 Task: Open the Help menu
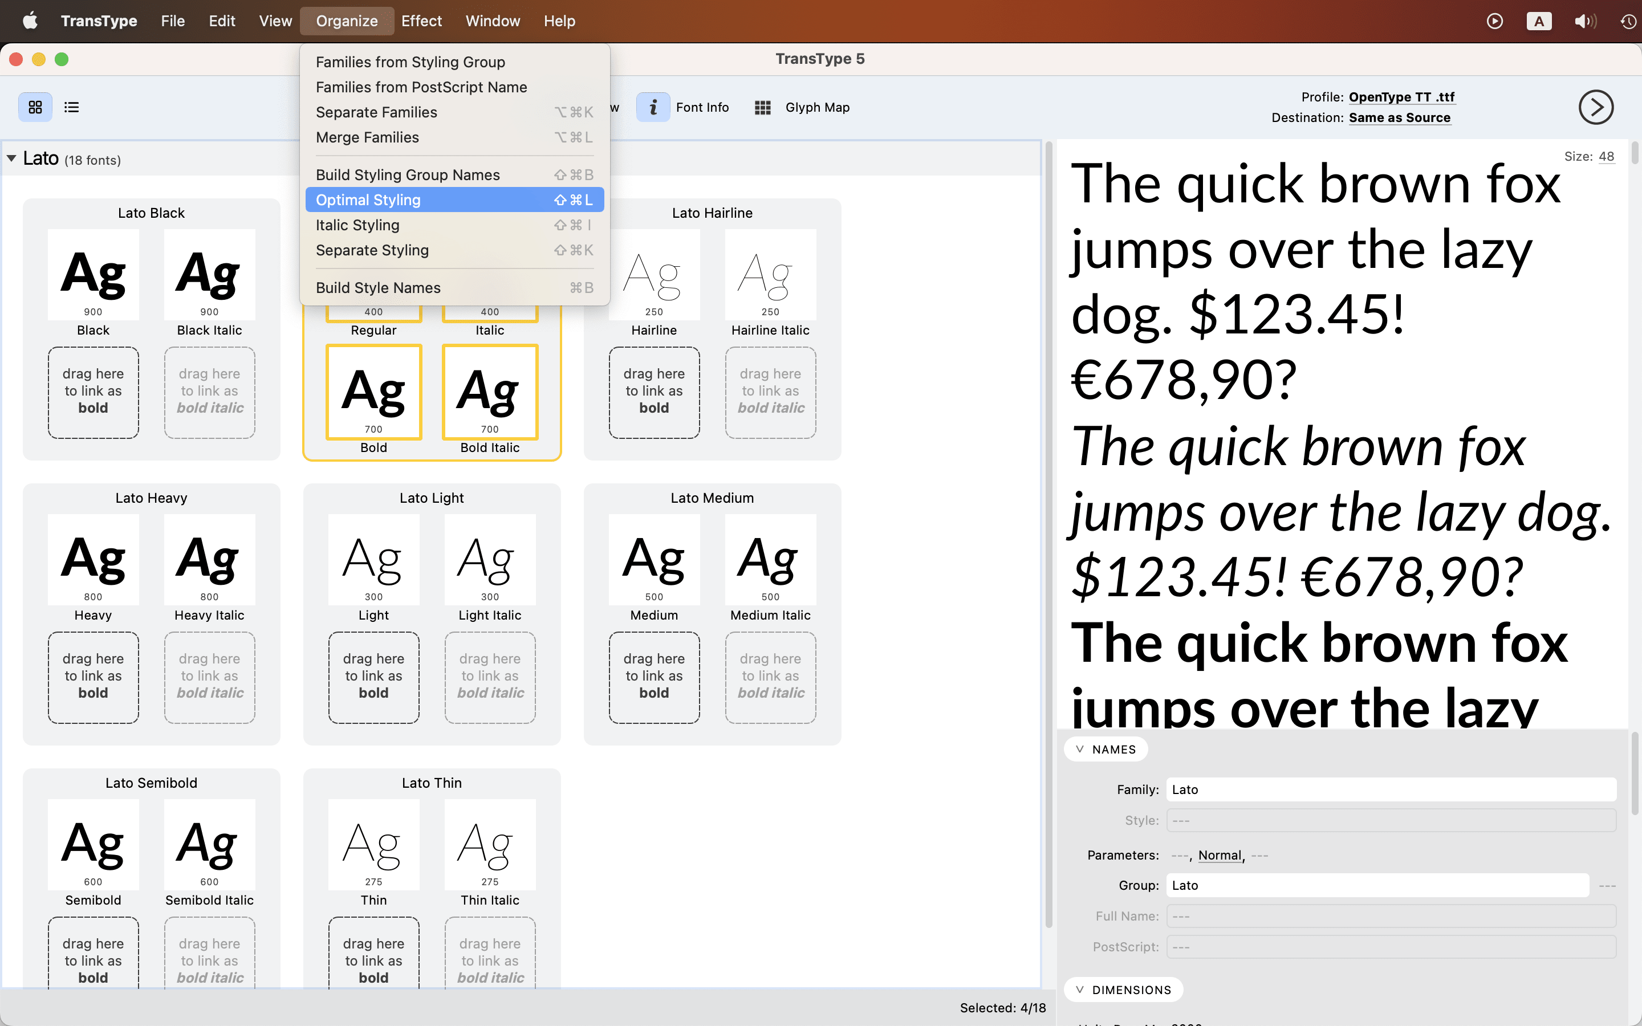pos(559,21)
